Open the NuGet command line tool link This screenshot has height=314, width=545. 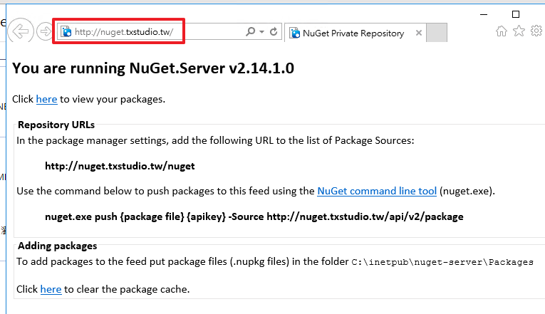(x=377, y=191)
